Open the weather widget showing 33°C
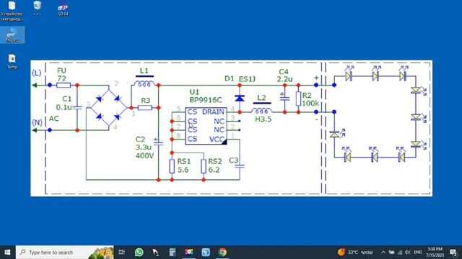 click(355, 253)
